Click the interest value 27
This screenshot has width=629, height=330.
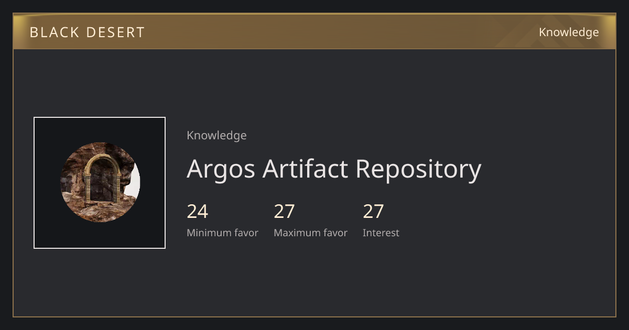[x=374, y=212]
